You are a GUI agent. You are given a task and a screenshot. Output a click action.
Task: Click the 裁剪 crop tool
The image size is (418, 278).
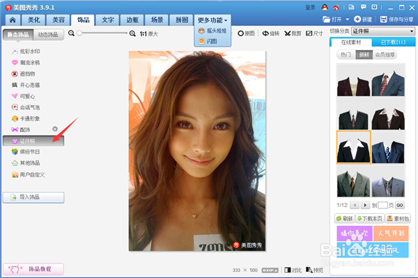click(293, 33)
